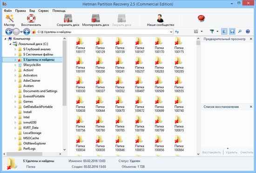Select the KVRT_Data tree folder

click(31, 128)
